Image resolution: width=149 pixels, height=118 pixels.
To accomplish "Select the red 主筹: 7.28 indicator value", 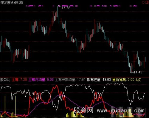I will [19, 80].
